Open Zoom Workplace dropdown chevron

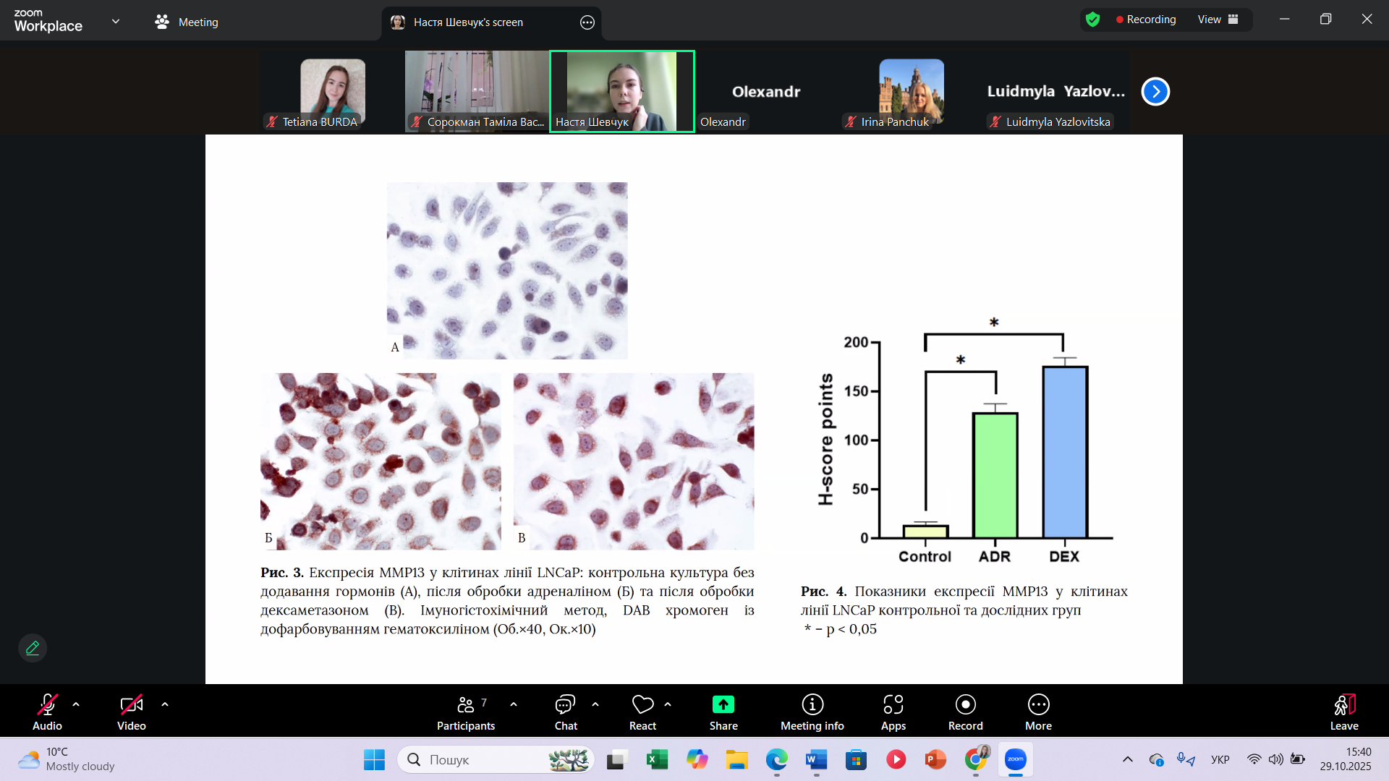[x=116, y=22]
